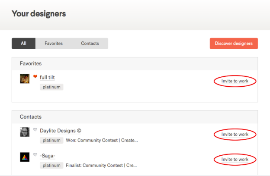Click the platinum badge under full tilt
Image resolution: width=270 pixels, height=176 pixels.
51,87
